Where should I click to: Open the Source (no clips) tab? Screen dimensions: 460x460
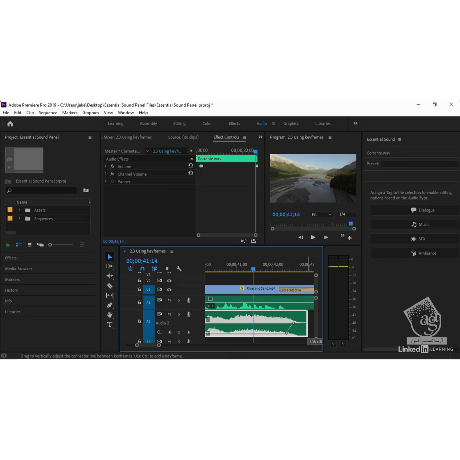click(x=183, y=137)
